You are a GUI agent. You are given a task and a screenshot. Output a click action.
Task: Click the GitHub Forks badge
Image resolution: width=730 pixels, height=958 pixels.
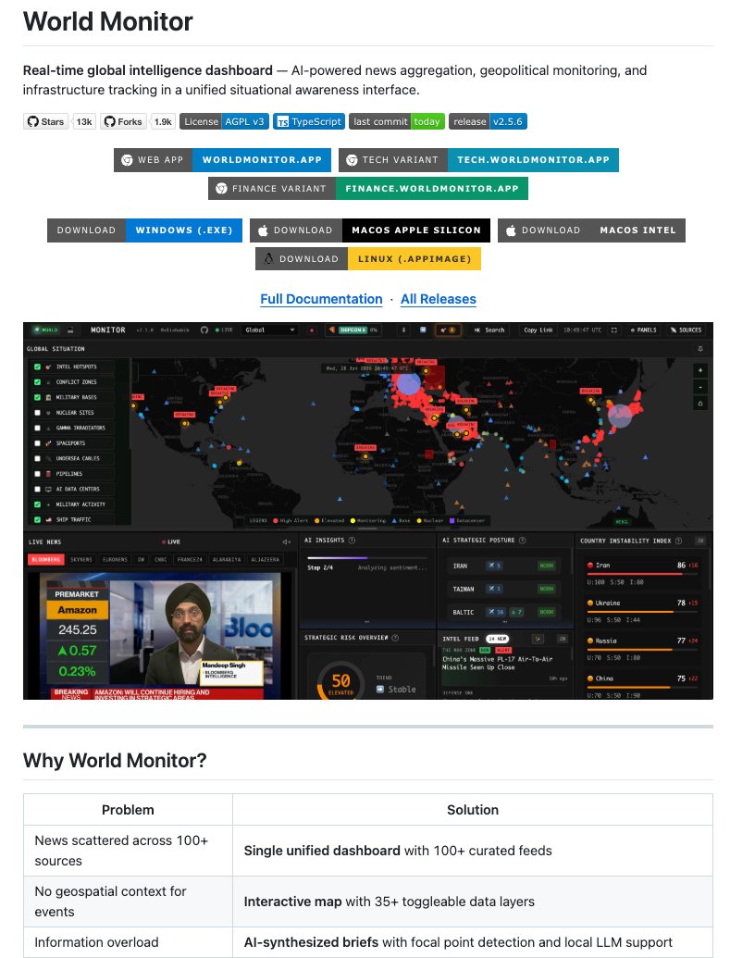[x=123, y=121]
